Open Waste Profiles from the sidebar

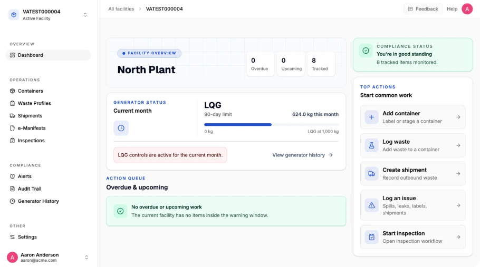coord(48,103)
